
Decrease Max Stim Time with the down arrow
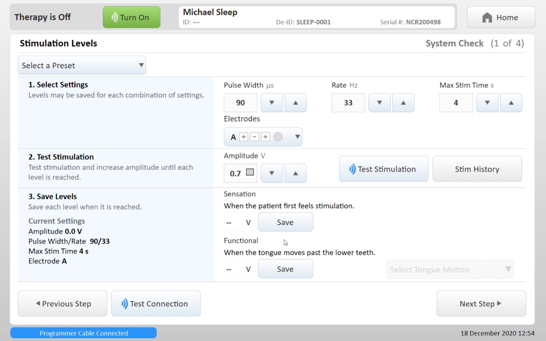(x=487, y=103)
